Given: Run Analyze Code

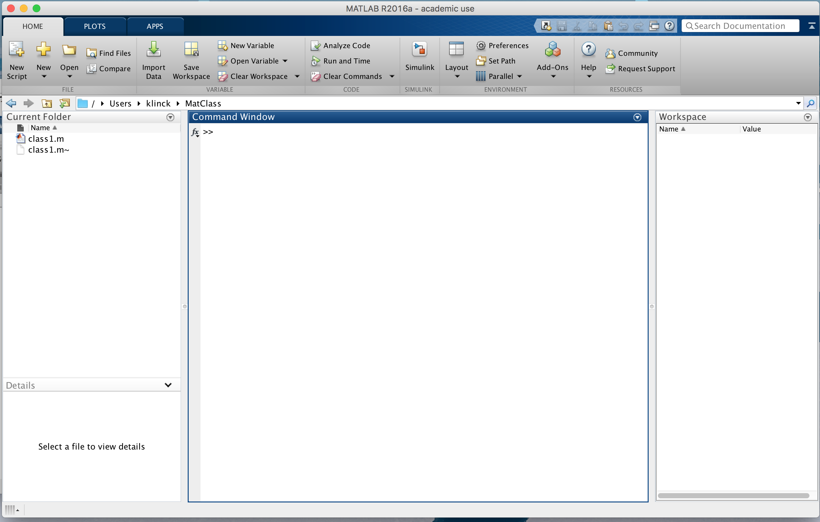Looking at the screenshot, I should (x=340, y=45).
